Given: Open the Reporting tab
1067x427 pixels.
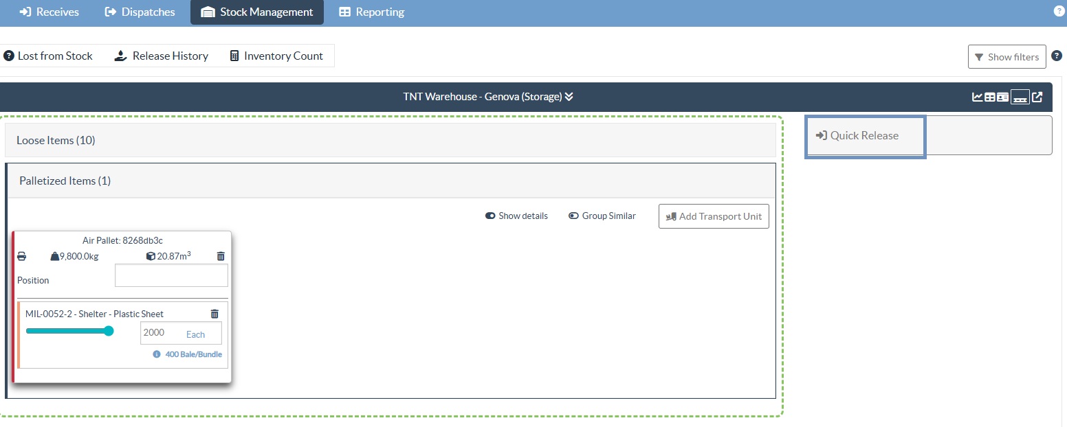Looking at the screenshot, I should coord(371,12).
